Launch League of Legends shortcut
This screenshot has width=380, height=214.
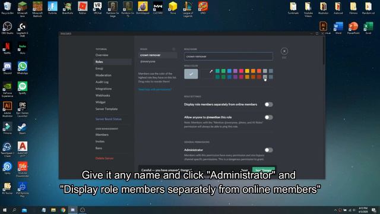[x=188, y=10]
